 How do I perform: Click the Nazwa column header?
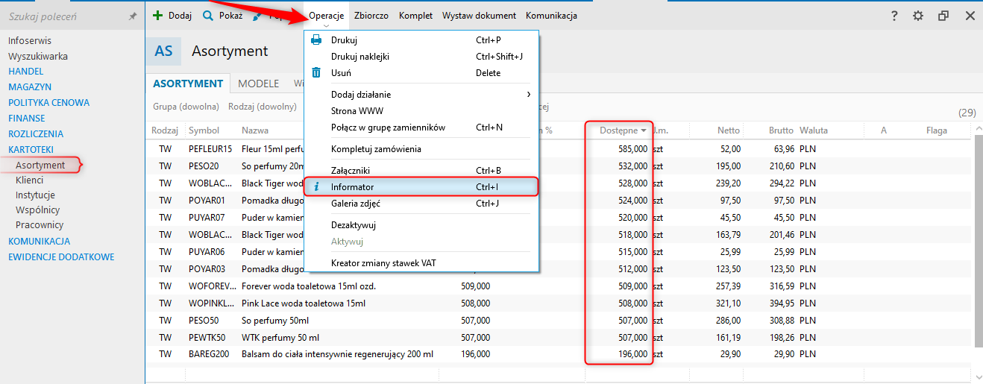255,130
